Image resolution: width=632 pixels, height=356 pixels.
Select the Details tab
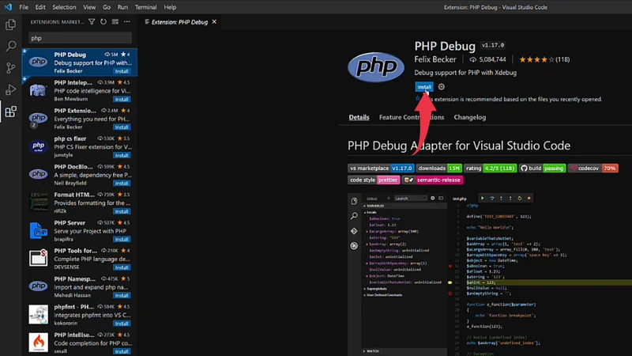pyautogui.click(x=359, y=117)
